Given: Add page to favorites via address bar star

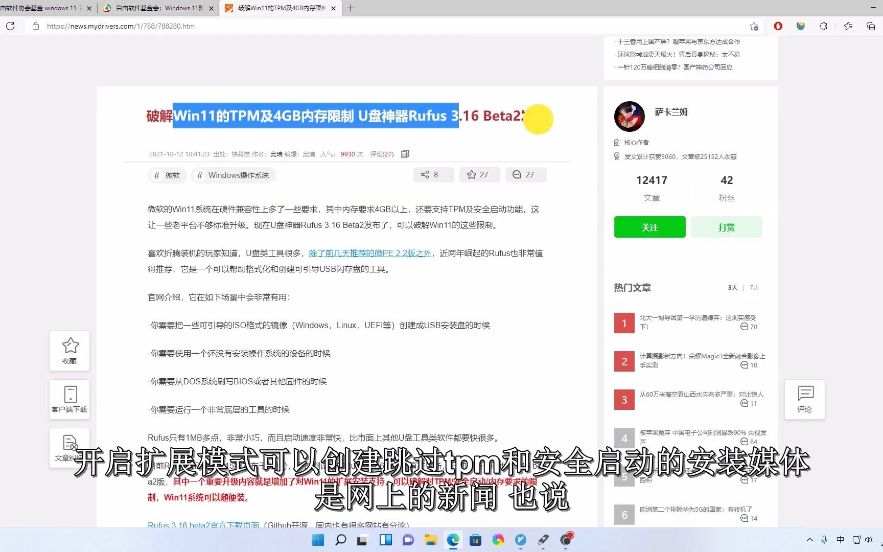Looking at the screenshot, I should tap(754, 26).
